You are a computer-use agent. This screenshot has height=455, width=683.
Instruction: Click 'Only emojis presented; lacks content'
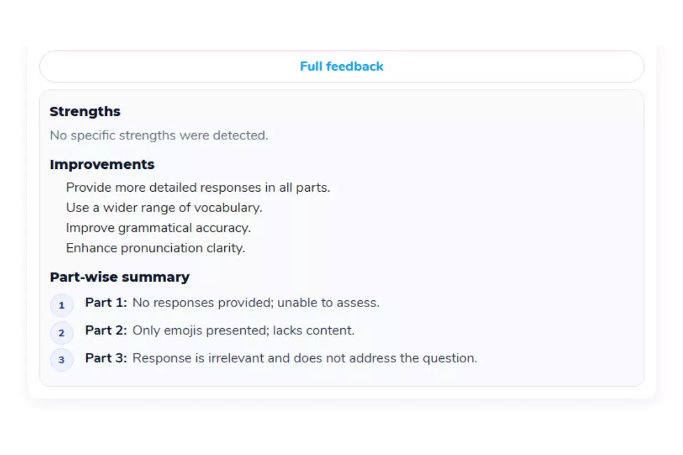pyautogui.click(x=243, y=330)
